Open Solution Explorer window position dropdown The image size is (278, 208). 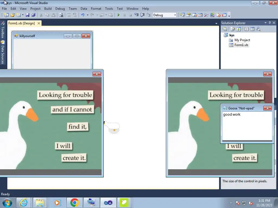(x=266, y=23)
